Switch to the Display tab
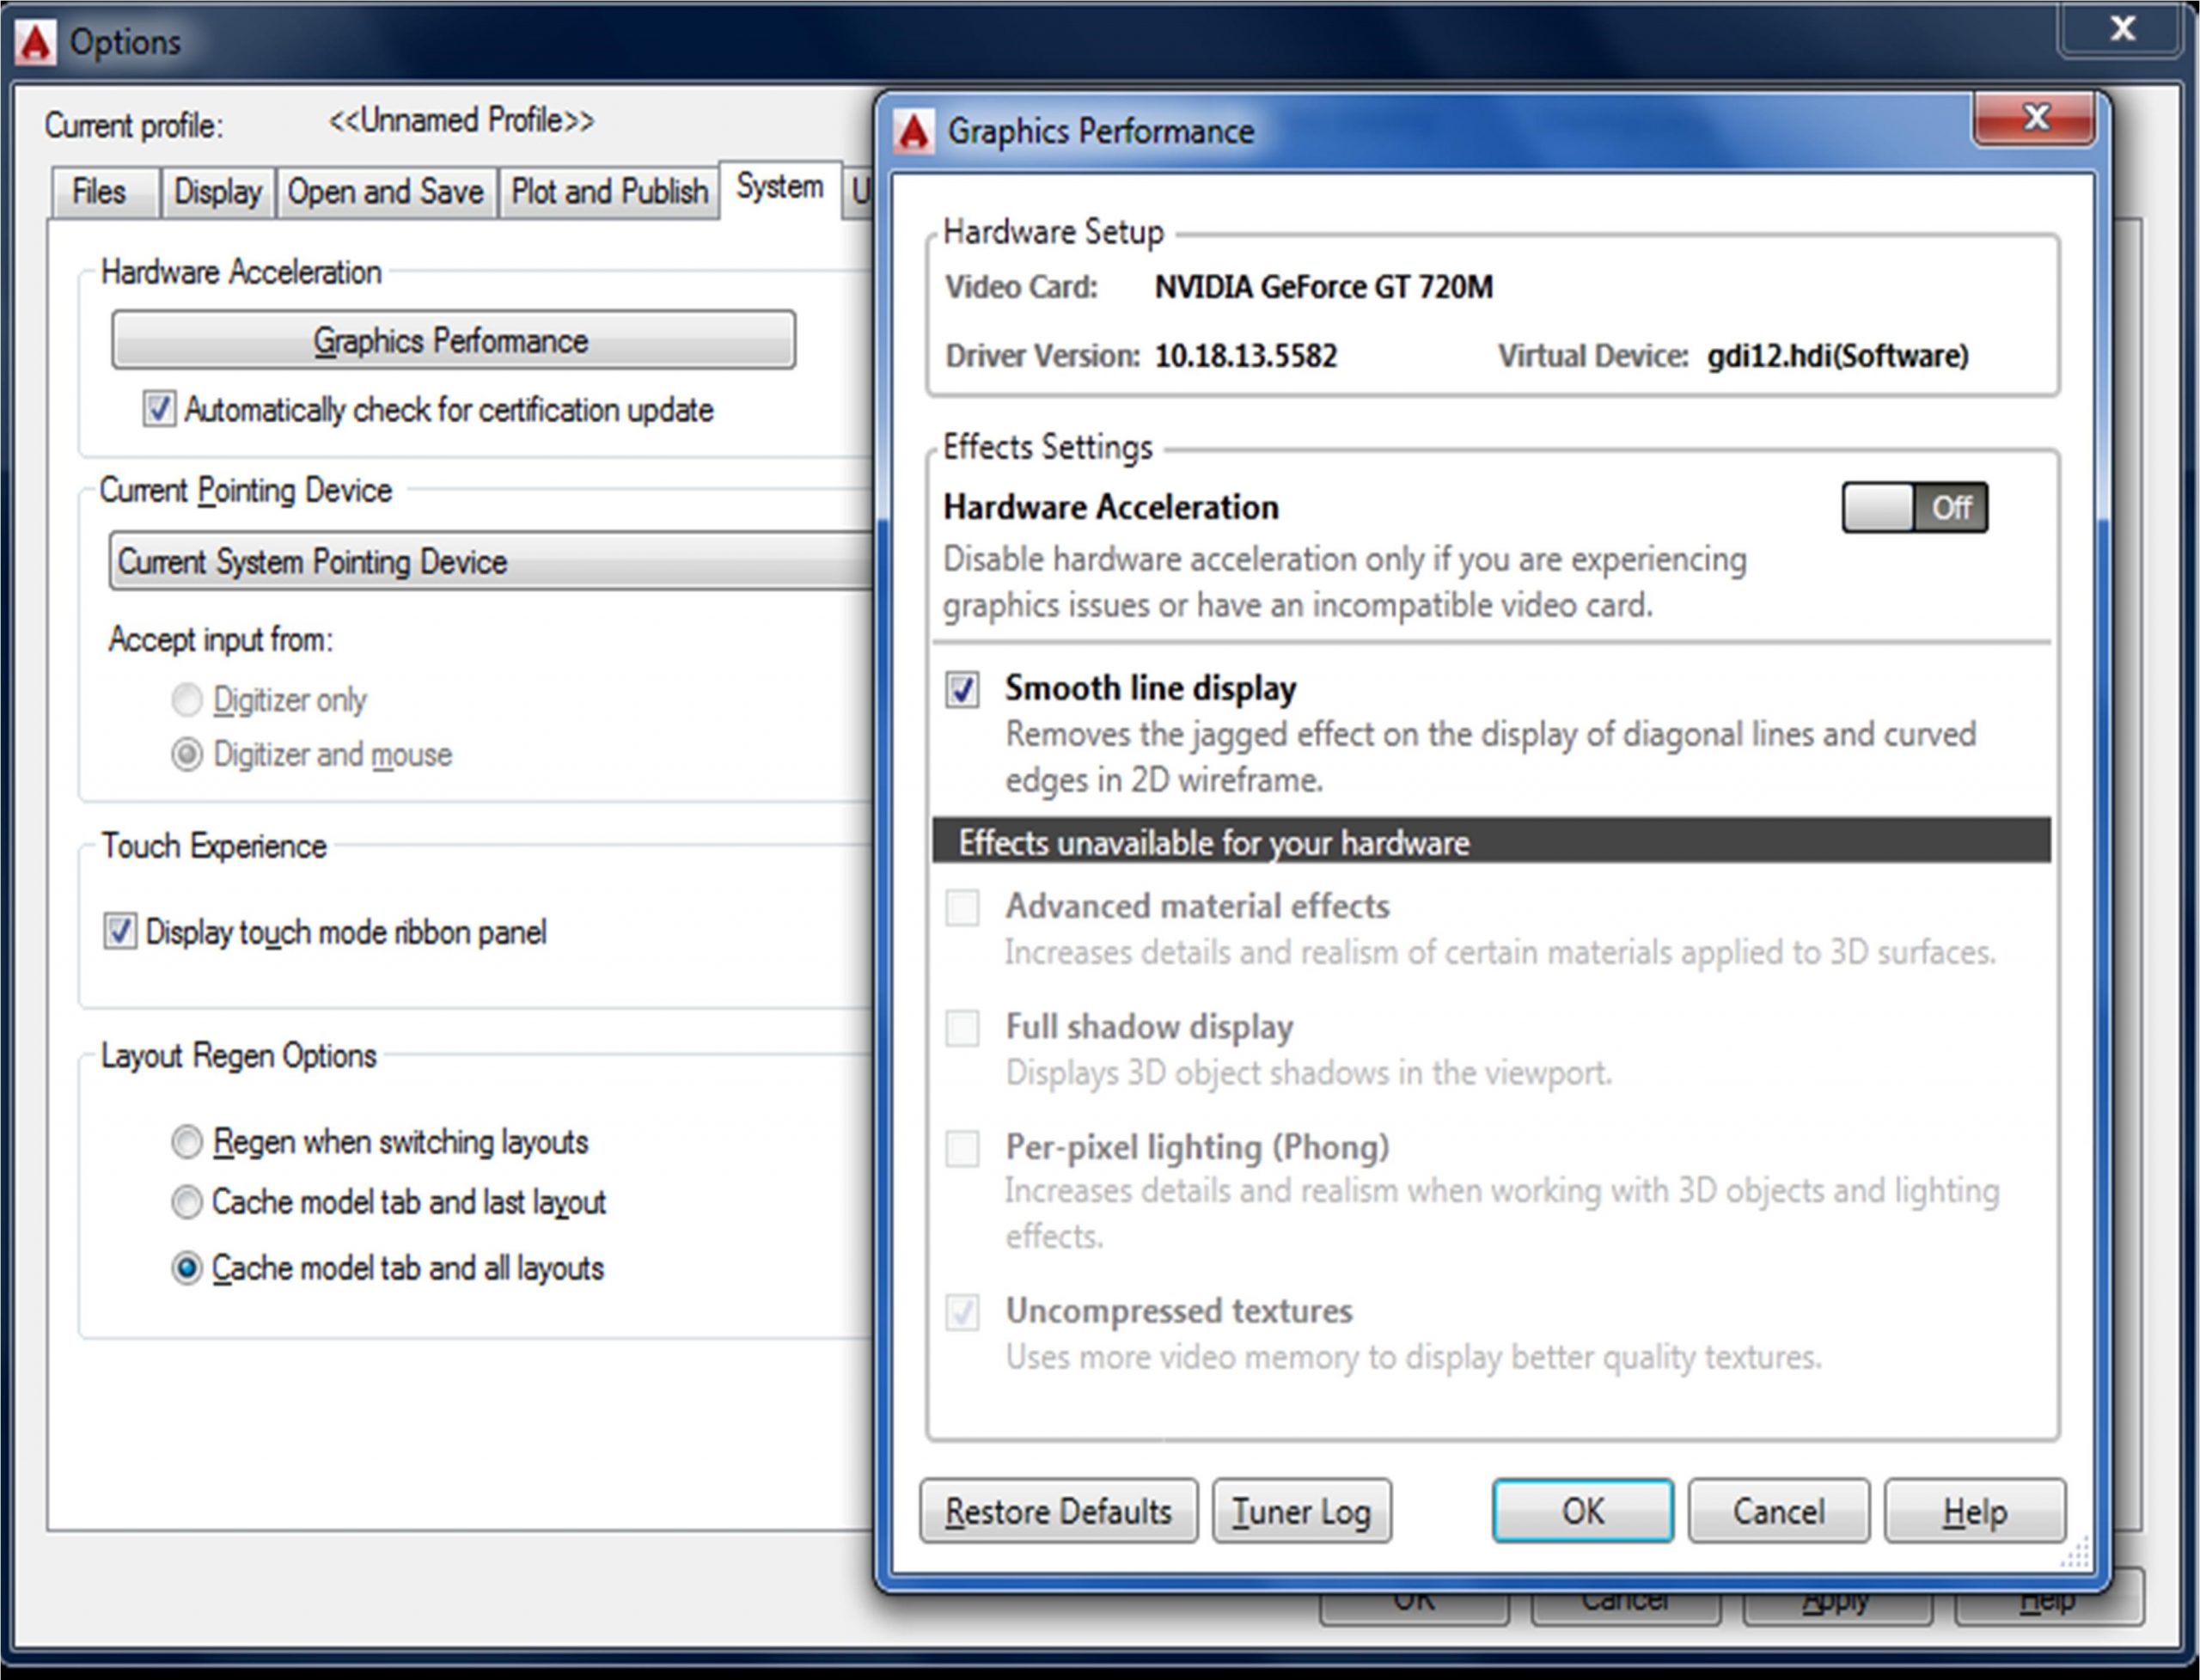 217,191
